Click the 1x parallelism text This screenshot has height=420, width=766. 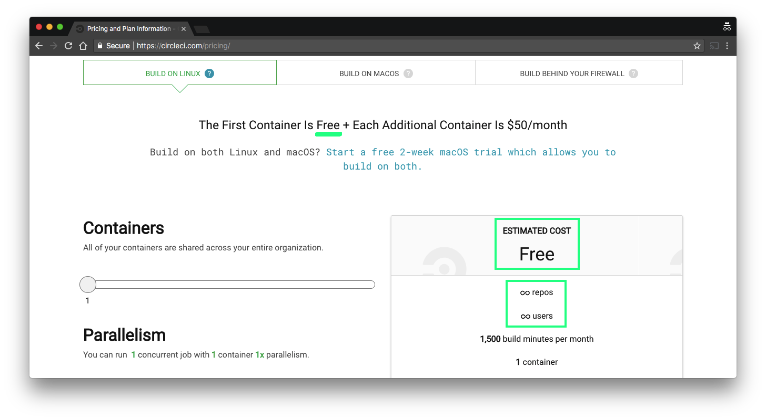[282, 355]
